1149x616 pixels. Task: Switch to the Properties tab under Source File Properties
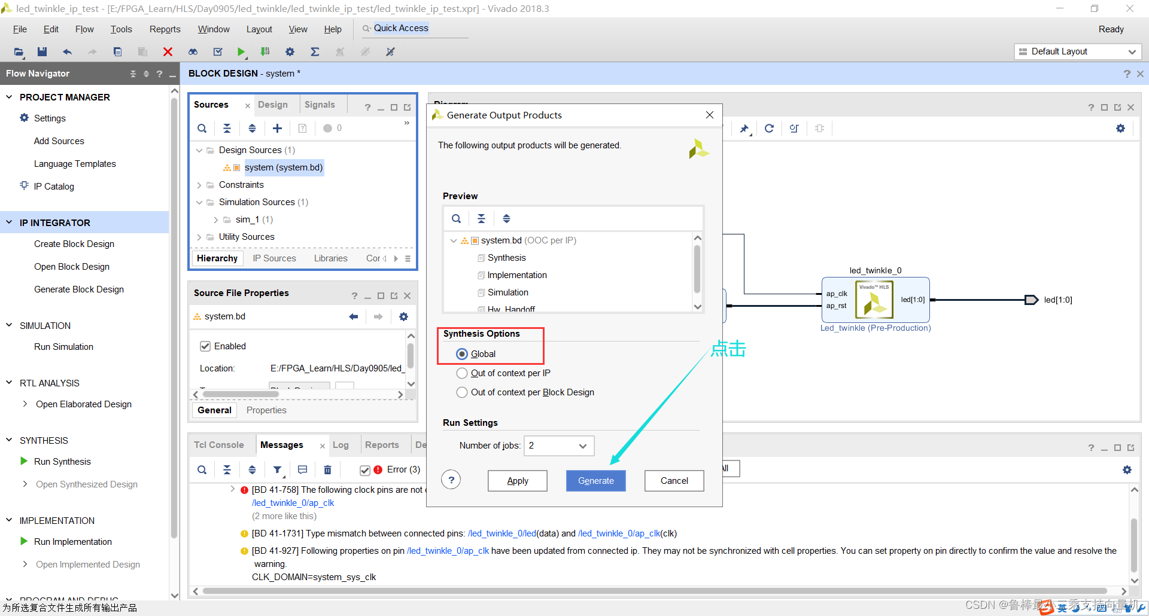point(266,410)
